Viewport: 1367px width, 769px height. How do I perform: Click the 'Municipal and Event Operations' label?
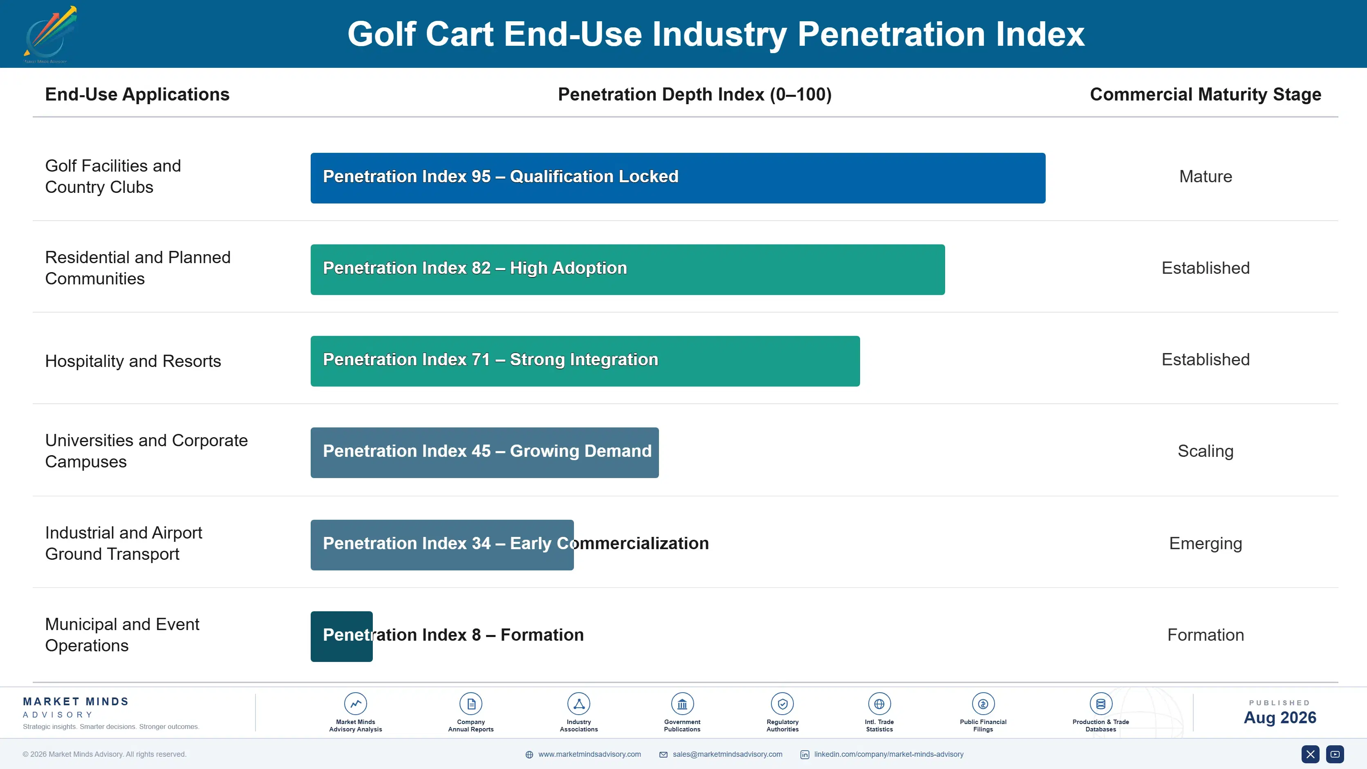[122, 635]
